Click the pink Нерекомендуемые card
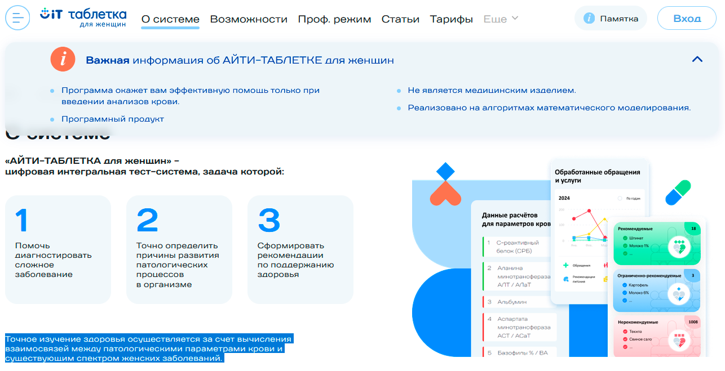 656,336
